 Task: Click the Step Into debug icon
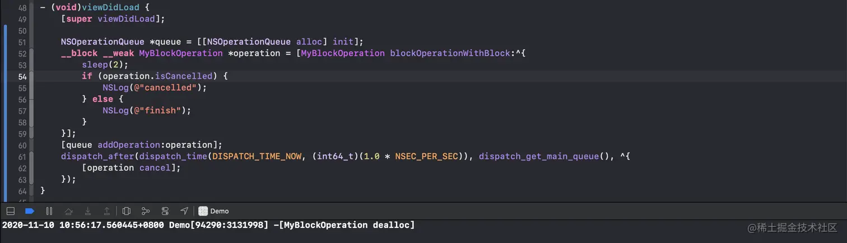click(x=88, y=211)
